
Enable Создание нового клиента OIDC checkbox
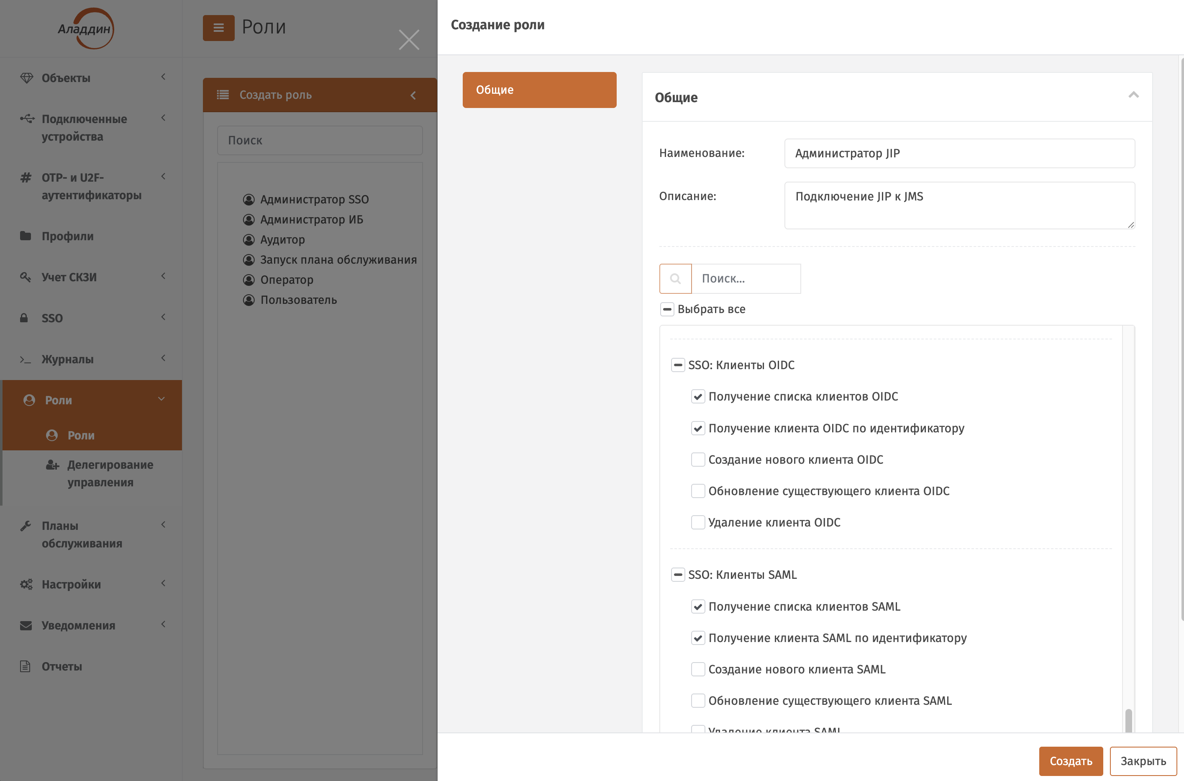(x=697, y=459)
